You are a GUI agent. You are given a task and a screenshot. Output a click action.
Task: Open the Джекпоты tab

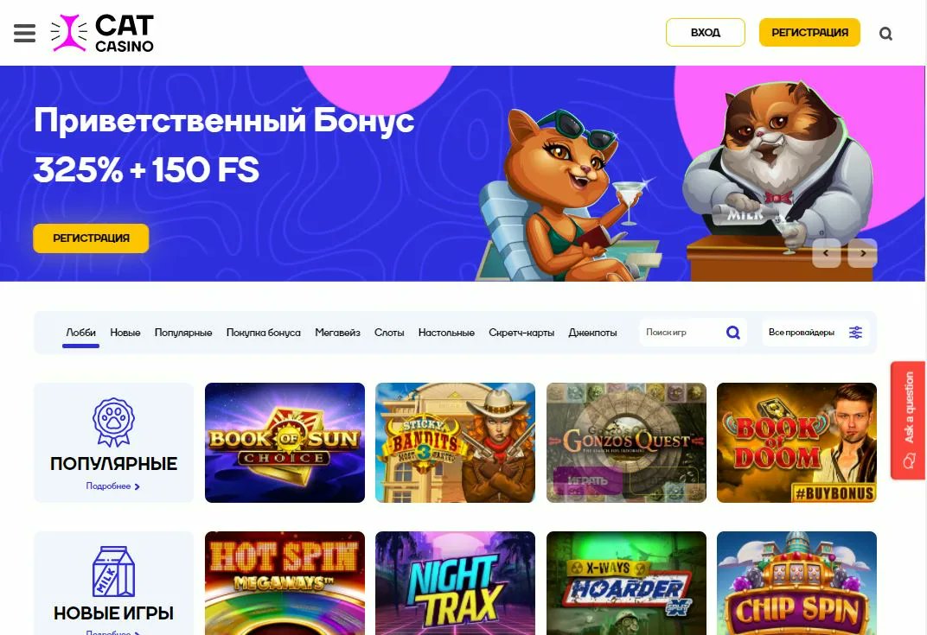pyautogui.click(x=592, y=333)
